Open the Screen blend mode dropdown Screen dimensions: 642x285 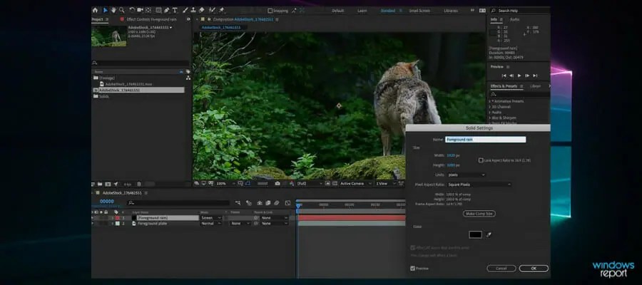click(210, 217)
